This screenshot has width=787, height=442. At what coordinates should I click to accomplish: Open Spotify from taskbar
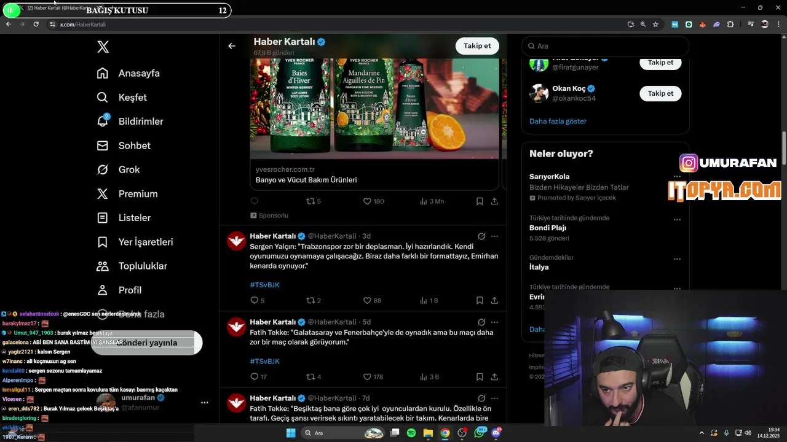tap(411, 433)
